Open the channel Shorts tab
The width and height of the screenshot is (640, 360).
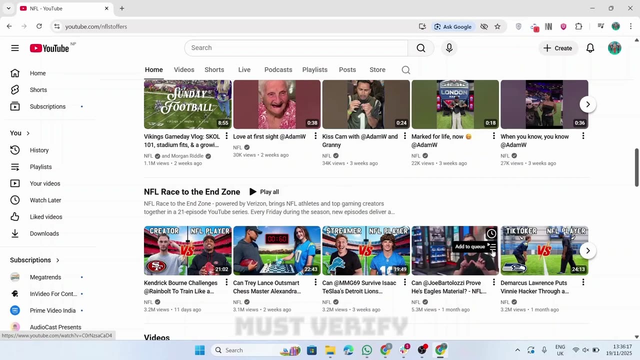214,70
